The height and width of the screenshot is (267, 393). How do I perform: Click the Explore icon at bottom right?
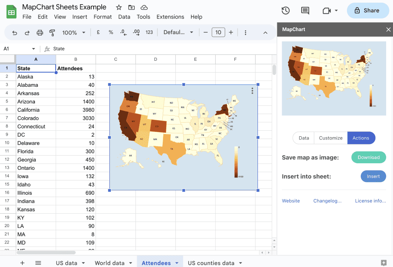[x=383, y=263]
